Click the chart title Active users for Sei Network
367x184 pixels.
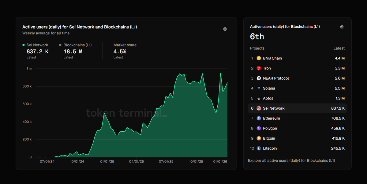pos(80,27)
